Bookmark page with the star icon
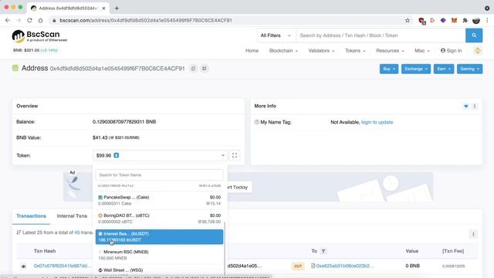The height and width of the screenshot is (278, 494). (x=408, y=20)
